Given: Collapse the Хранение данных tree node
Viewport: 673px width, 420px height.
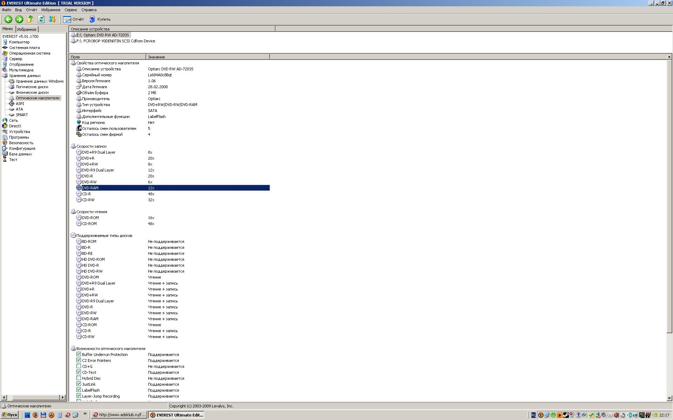Looking at the screenshot, I should click(25, 76).
